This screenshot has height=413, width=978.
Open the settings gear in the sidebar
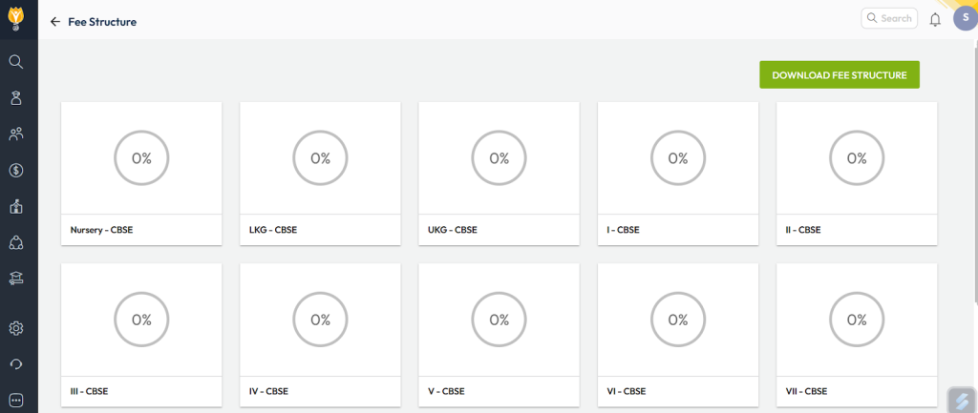click(16, 328)
